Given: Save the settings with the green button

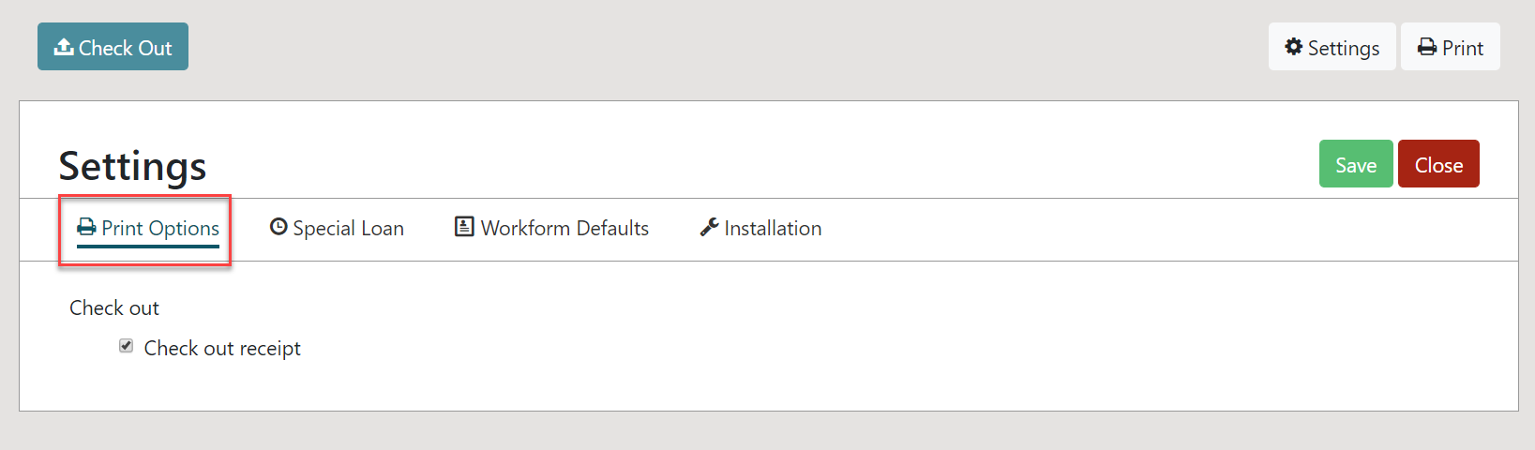Looking at the screenshot, I should point(1356,164).
